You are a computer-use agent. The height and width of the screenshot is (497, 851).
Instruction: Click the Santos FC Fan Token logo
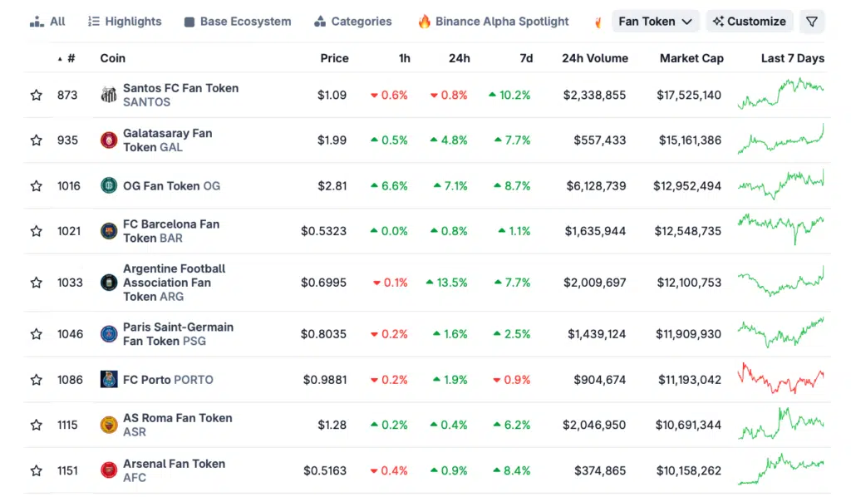click(x=109, y=95)
